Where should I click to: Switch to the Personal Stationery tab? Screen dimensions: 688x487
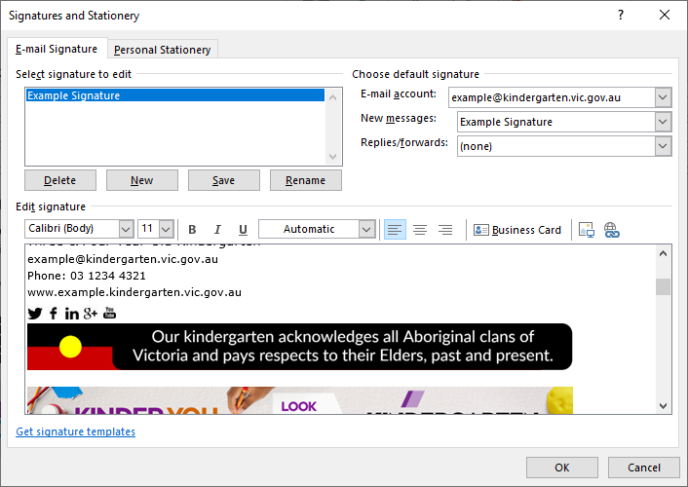click(163, 50)
